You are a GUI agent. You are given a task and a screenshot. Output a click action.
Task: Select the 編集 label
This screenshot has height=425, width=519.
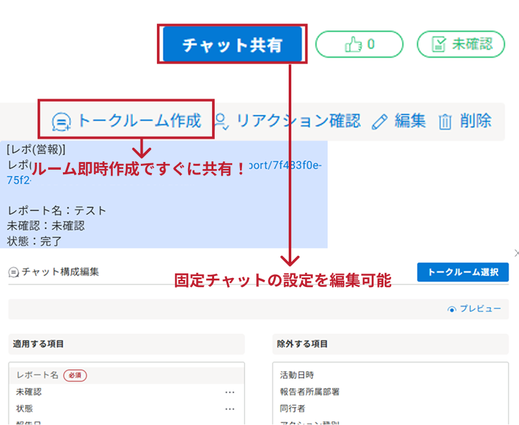(x=410, y=121)
